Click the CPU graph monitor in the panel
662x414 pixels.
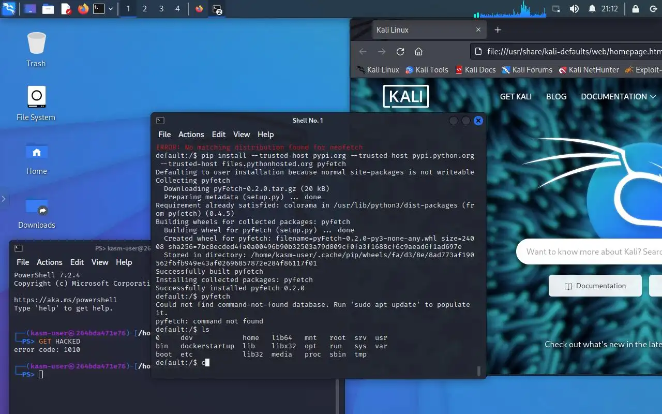coord(510,9)
